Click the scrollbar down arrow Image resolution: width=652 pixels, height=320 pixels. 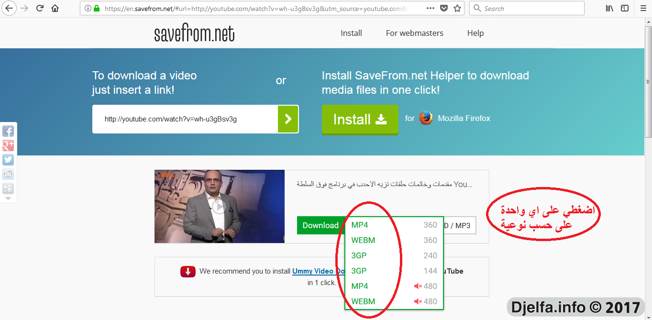(648, 316)
